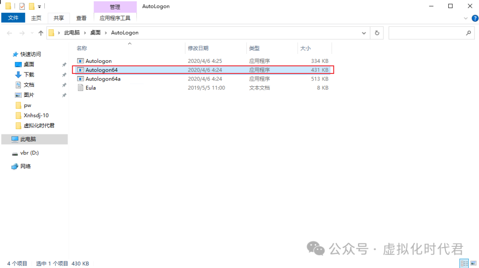The width and height of the screenshot is (479, 268).
Task: Click the 下载 download arrow icon in sidebar
Action: pos(18,74)
